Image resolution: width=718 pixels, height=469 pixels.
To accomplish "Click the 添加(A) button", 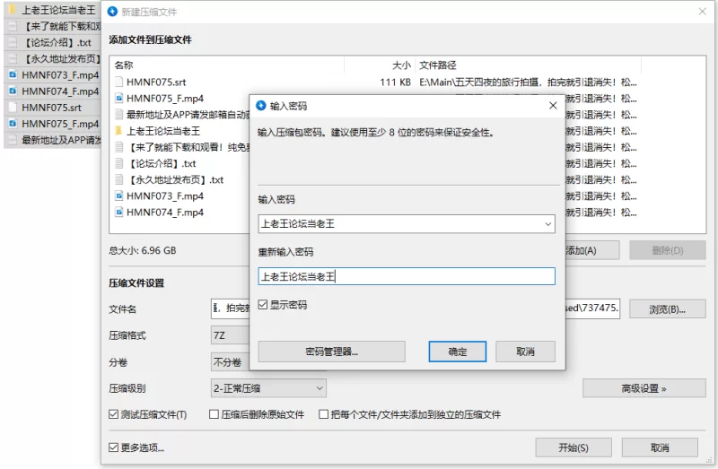I will (591, 250).
